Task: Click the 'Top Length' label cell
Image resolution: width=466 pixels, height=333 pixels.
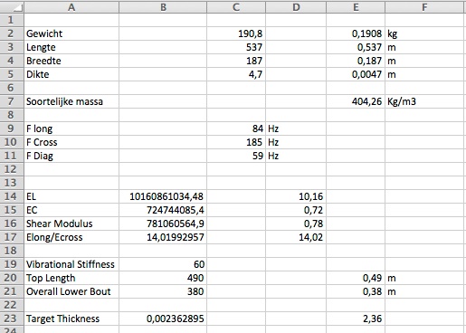Action: (71, 278)
